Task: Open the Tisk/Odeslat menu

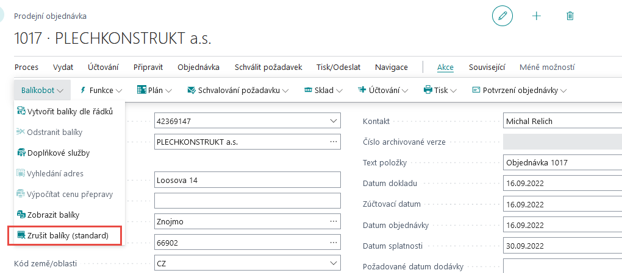Action: coord(338,67)
